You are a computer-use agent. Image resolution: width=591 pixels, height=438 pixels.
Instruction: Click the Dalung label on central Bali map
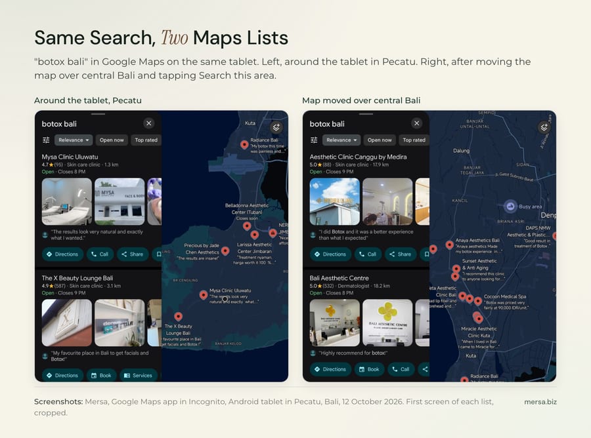click(x=461, y=151)
